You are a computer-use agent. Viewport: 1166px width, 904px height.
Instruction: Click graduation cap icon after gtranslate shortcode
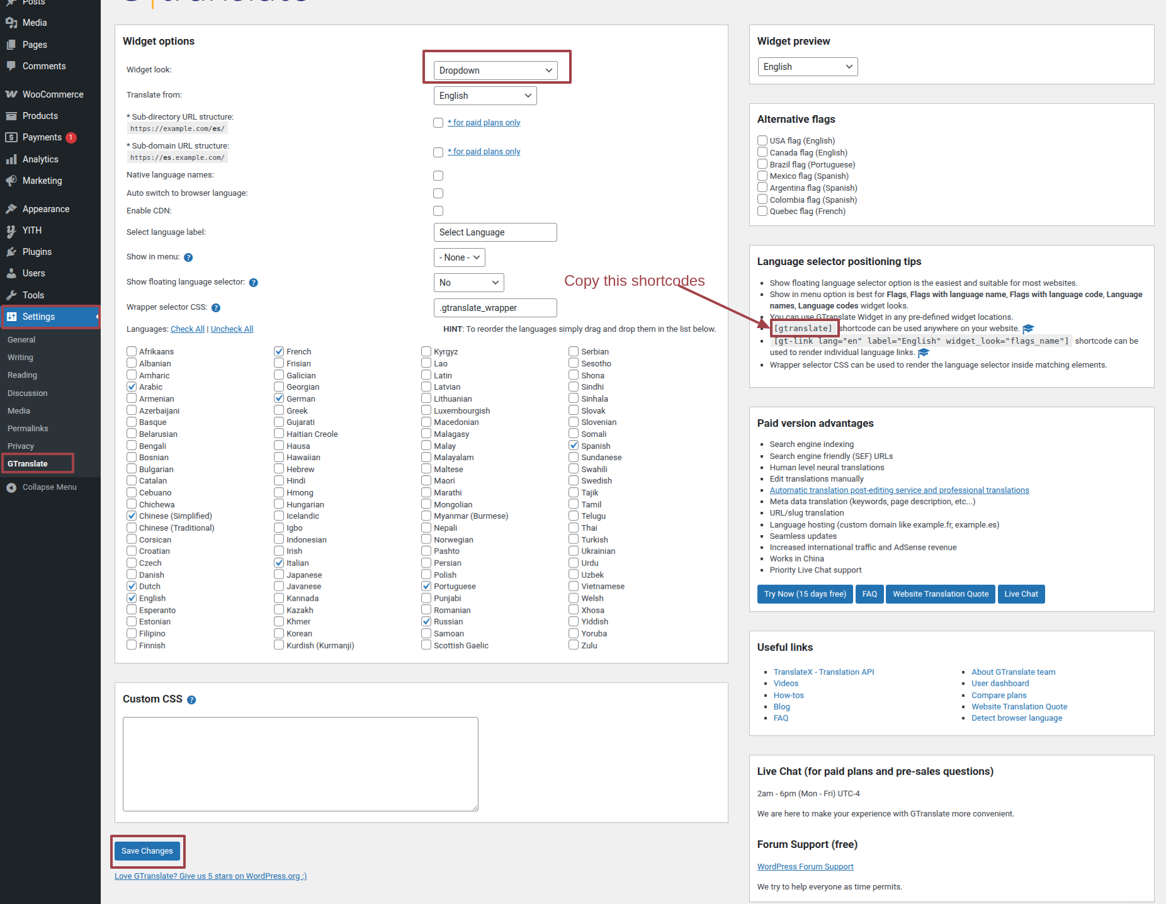[1028, 329]
